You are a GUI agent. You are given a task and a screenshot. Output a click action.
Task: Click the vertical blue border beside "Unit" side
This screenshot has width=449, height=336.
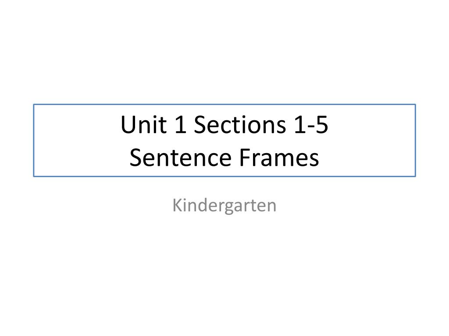click(34, 140)
